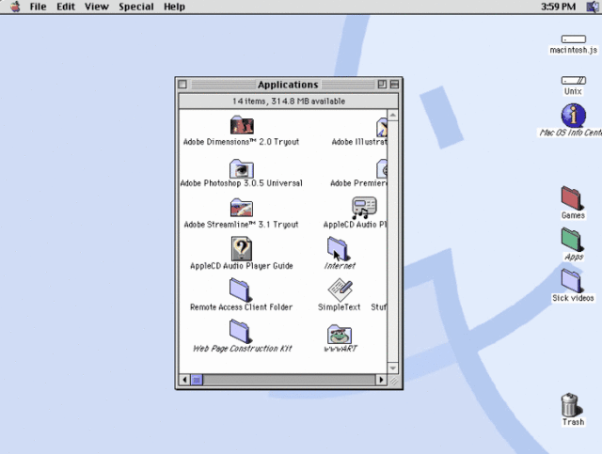Select the SimpleText application icon
The image size is (602, 454).
pos(341,290)
